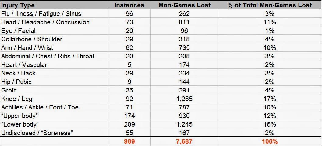This screenshot has height=146, width=322.
Task: Select the 1,285 man-games lost value
Action: pos(184,99)
